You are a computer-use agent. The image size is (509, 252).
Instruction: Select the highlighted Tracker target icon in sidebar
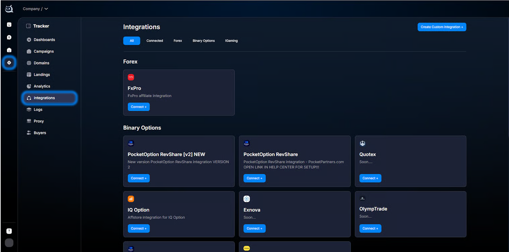(x=9, y=63)
